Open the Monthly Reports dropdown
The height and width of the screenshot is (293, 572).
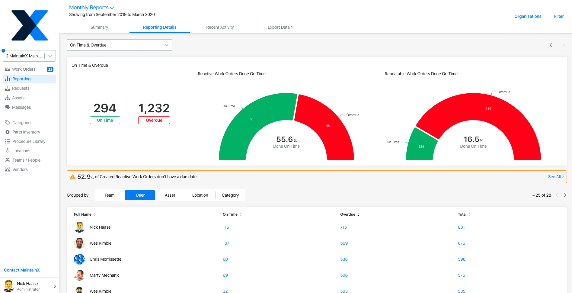tap(91, 8)
